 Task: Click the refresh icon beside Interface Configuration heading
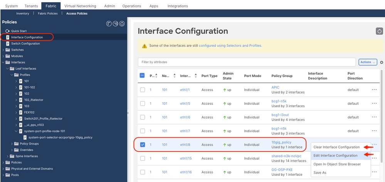click(379, 31)
